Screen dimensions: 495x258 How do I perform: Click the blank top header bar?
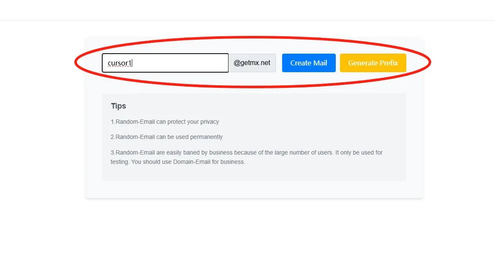247,10
